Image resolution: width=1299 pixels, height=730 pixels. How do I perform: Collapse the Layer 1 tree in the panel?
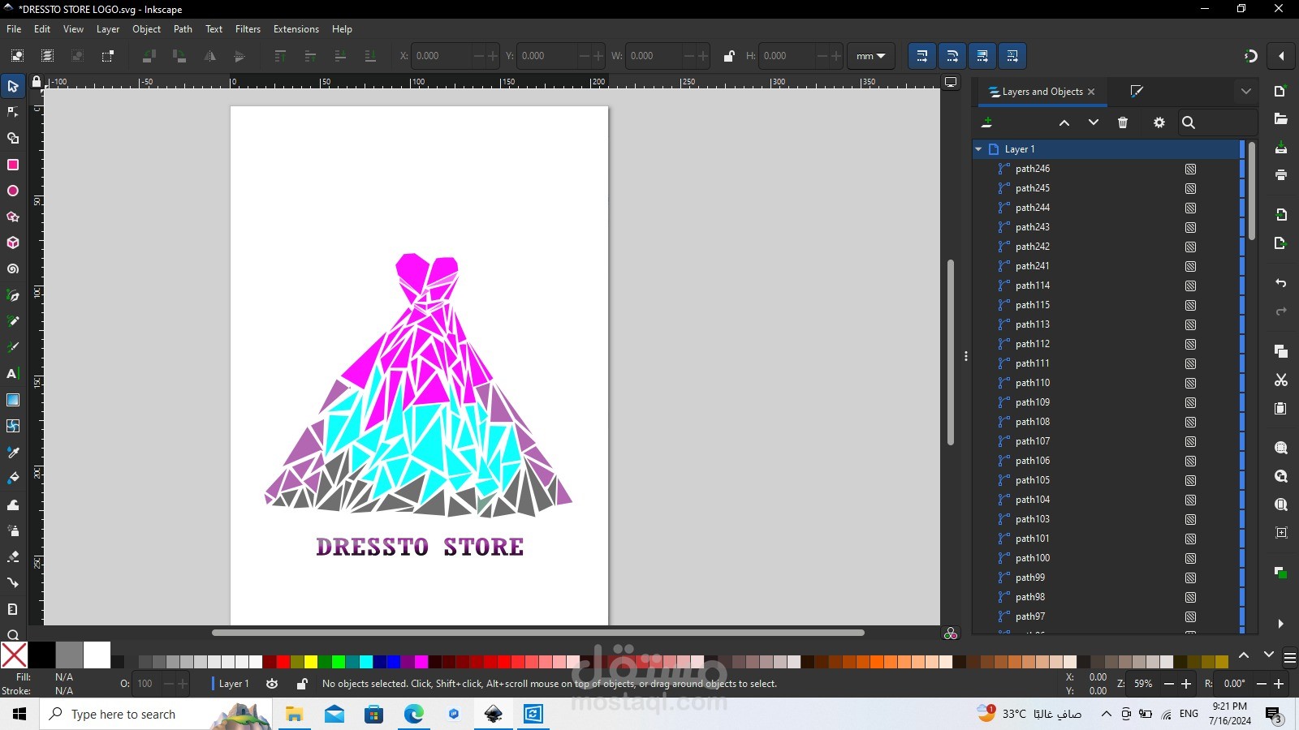(978, 149)
